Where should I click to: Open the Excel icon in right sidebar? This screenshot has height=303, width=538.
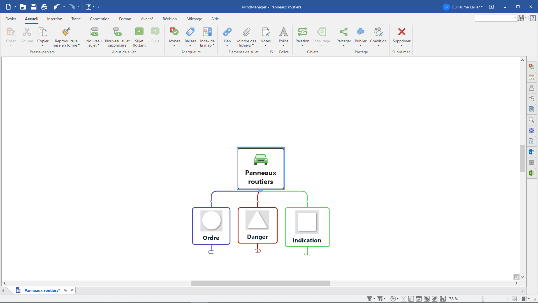coord(531,173)
